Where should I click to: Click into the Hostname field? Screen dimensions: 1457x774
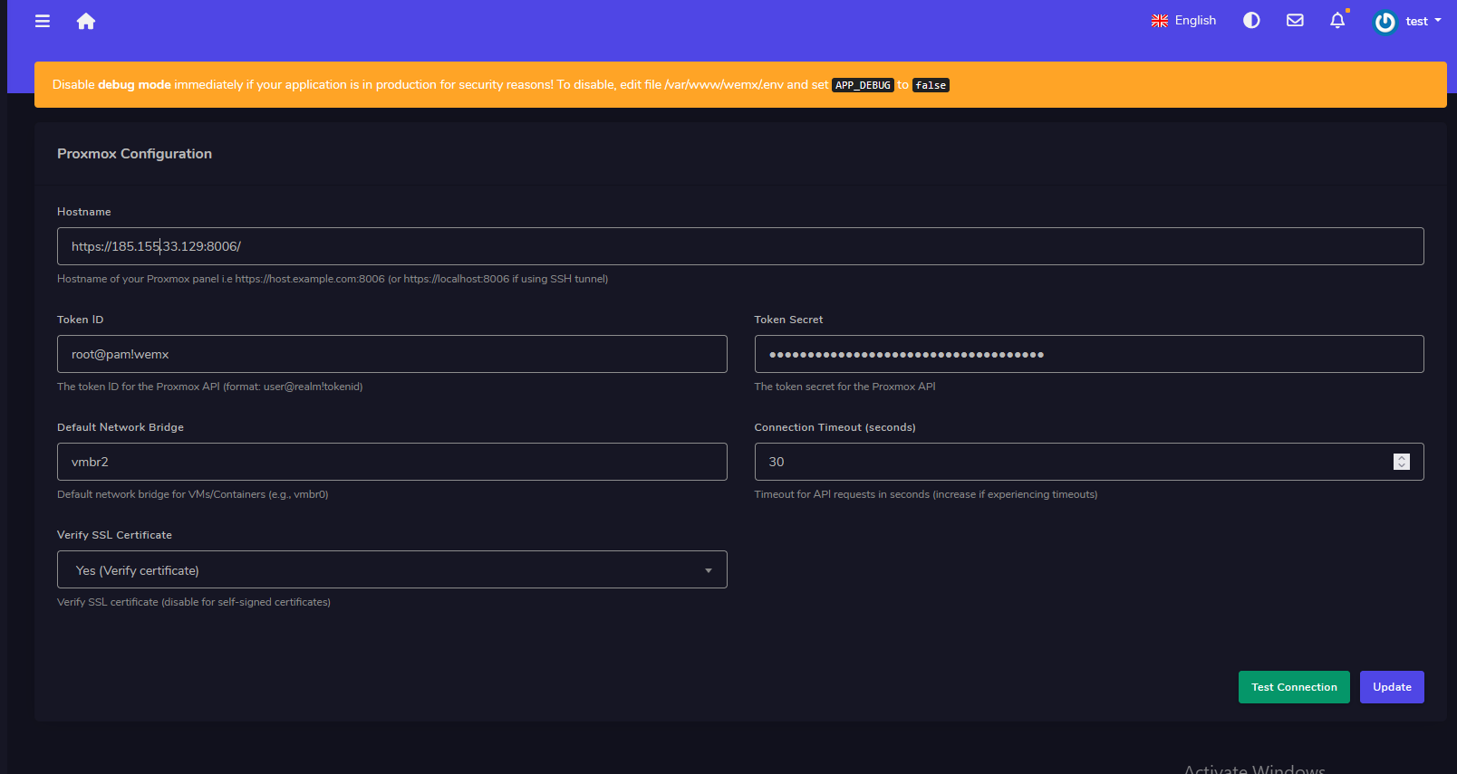740,246
